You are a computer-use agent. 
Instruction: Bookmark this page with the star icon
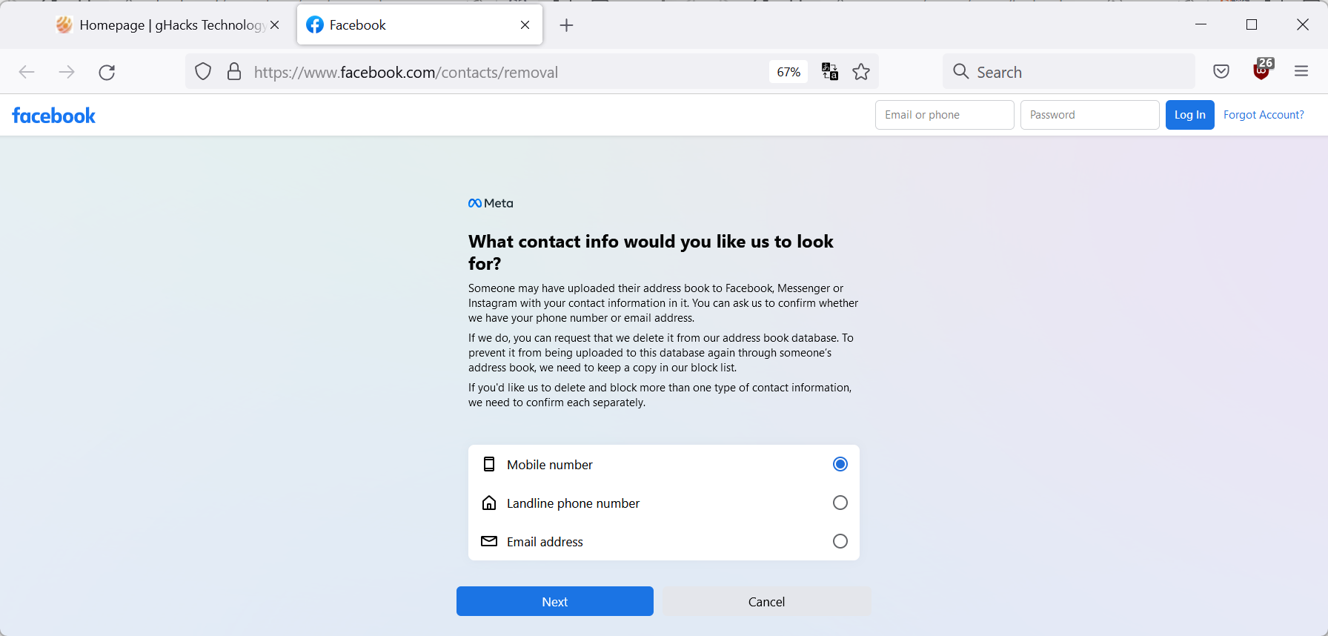(861, 72)
